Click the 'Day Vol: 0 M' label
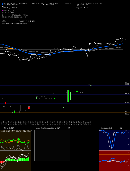Image resolution: width=130 pixels, height=171 pixels. click(82, 8)
